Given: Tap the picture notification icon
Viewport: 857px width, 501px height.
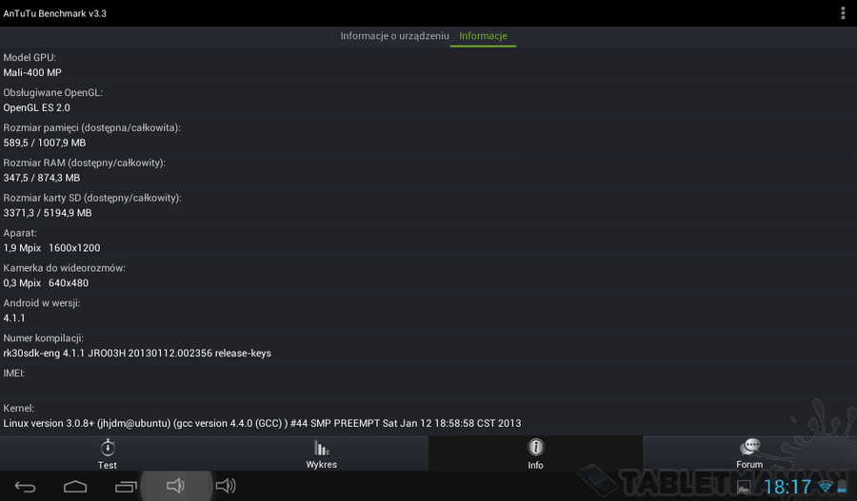Looking at the screenshot, I should [744, 487].
